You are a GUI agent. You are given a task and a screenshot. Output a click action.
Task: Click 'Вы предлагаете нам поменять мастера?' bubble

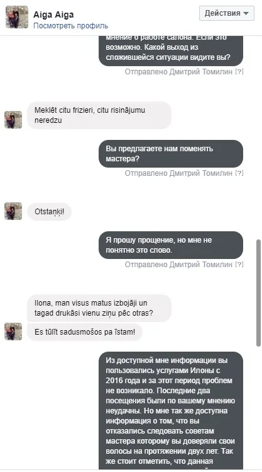pos(171,154)
